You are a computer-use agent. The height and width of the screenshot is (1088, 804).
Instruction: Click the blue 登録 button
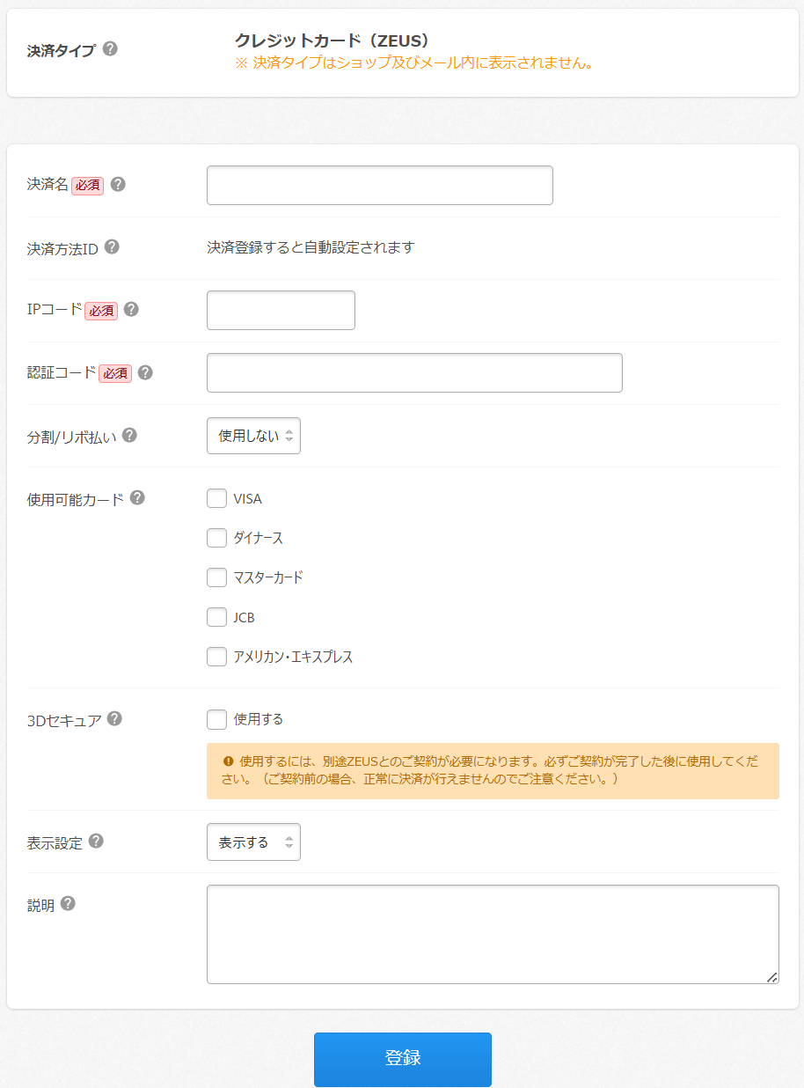tap(403, 1059)
